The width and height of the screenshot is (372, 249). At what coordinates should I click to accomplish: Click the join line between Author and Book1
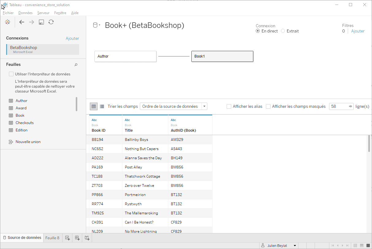pyautogui.click(x=174, y=56)
